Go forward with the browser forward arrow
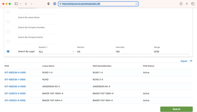 pos(31,4)
